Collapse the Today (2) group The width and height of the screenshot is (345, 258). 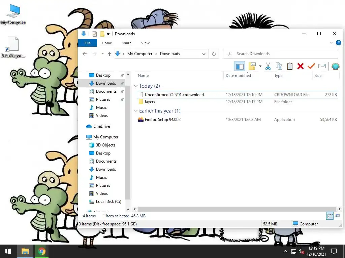tap(136, 86)
